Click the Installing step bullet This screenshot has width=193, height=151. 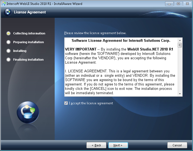pos(8,51)
